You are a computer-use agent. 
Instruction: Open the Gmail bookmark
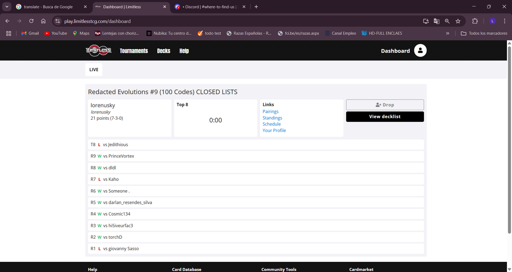pyautogui.click(x=30, y=33)
